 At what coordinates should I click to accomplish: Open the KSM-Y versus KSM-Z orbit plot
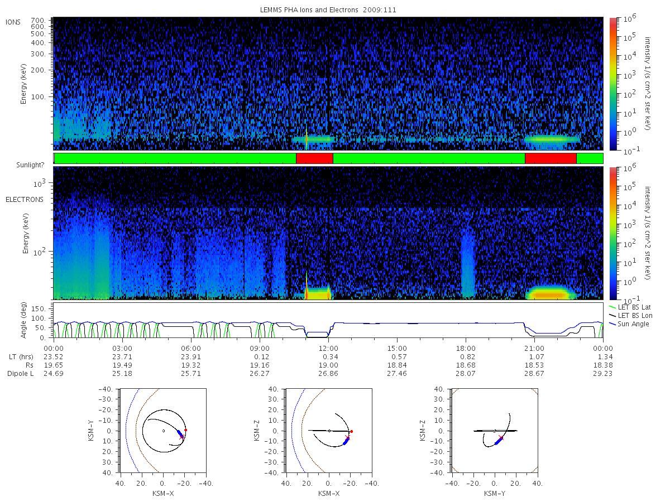click(x=494, y=431)
